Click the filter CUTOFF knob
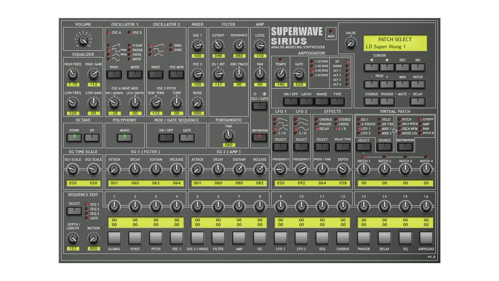Screen dimensions: 499x281 [218, 46]
